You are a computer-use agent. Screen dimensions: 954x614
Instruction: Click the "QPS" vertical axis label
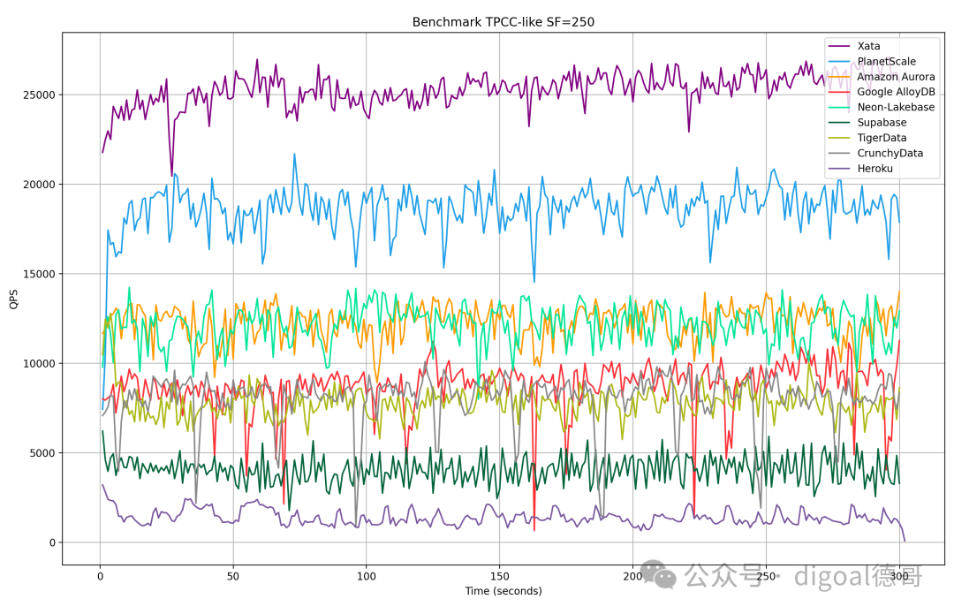tap(13, 299)
